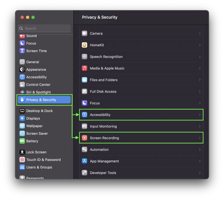Open Desktop & Dock settings label
224x199 pixels.
click(x=39, y=111)
